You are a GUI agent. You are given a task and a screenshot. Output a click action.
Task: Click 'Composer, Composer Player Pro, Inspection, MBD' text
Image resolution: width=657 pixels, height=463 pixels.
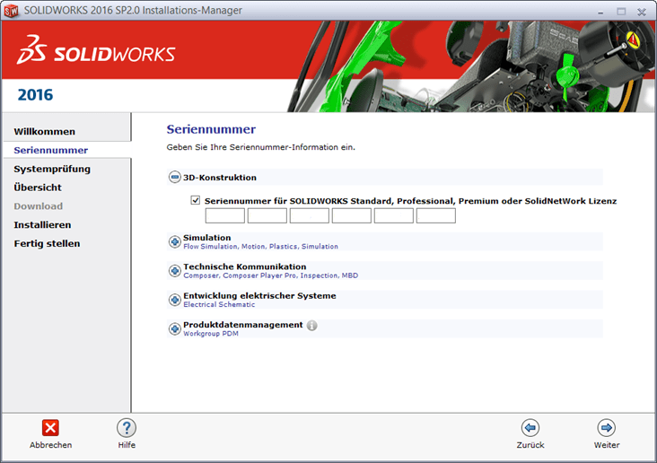(271, 275)
